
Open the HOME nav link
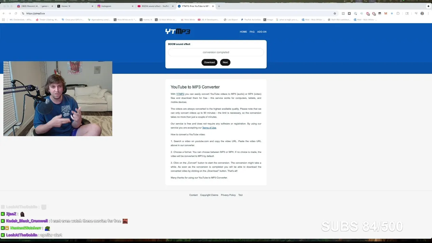tap(243, 32)
